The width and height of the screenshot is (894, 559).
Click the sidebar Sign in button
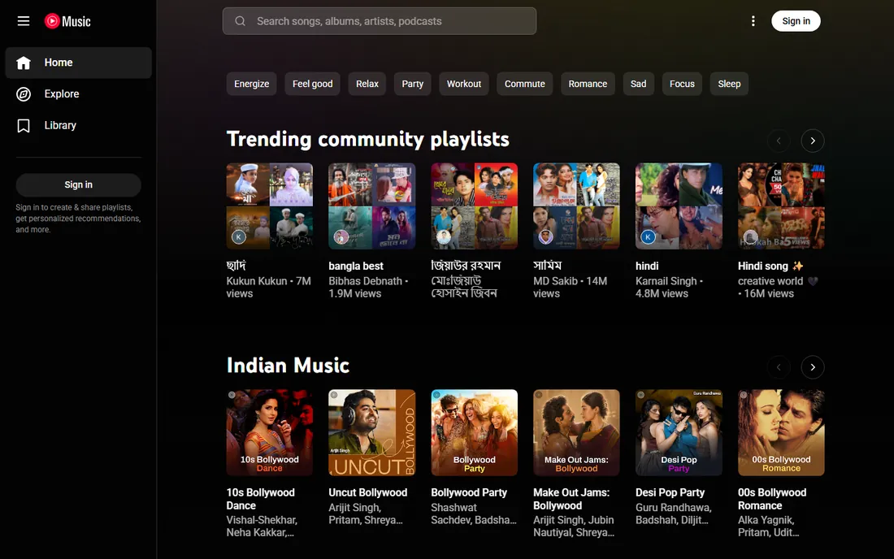(79, 184)
